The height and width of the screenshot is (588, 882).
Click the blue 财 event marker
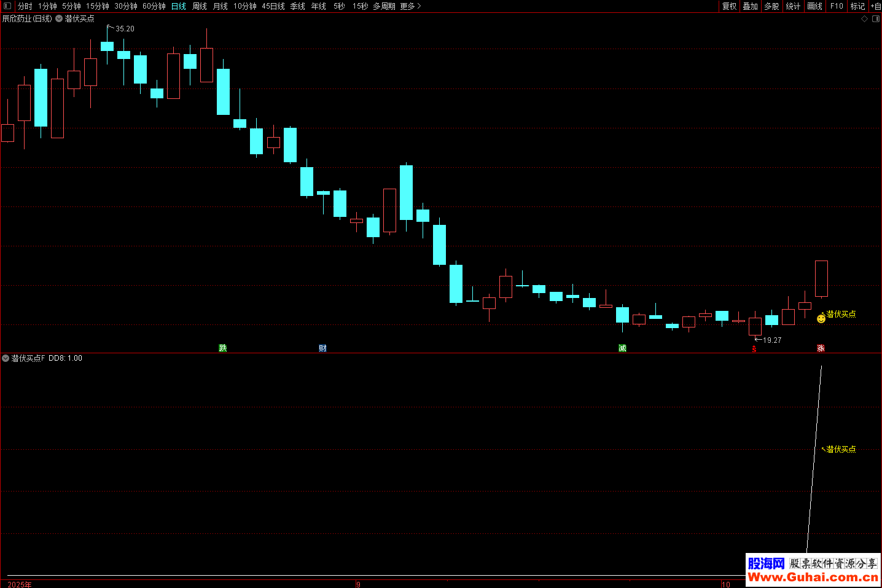pyautogui.click(x=322, y=348)
